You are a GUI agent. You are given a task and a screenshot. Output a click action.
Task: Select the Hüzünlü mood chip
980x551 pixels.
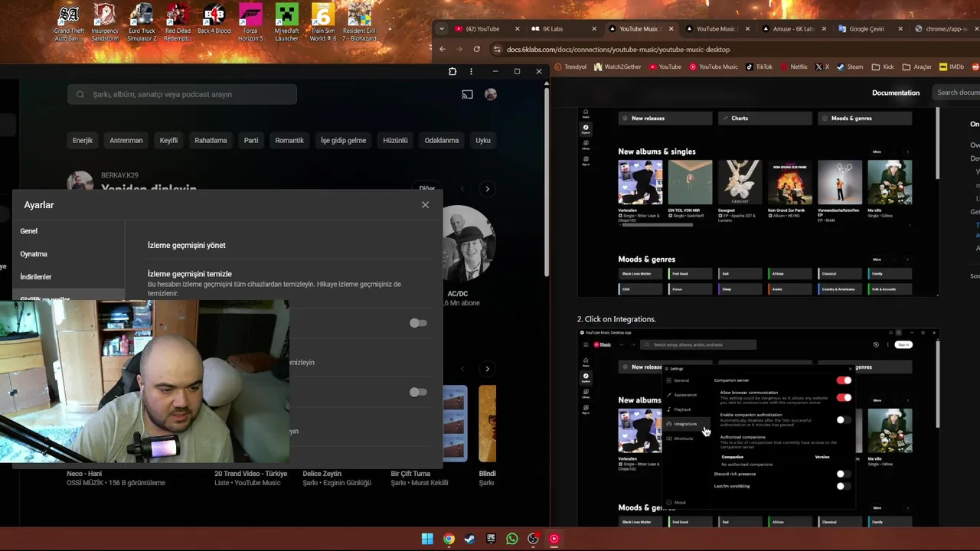pos(395,141)
